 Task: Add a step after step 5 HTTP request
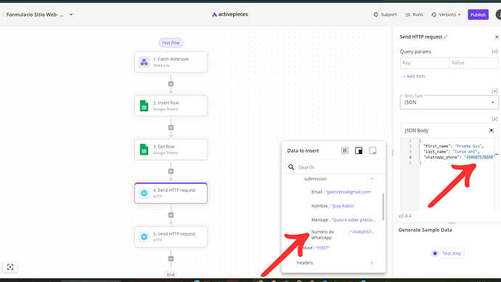click(171, 259)
